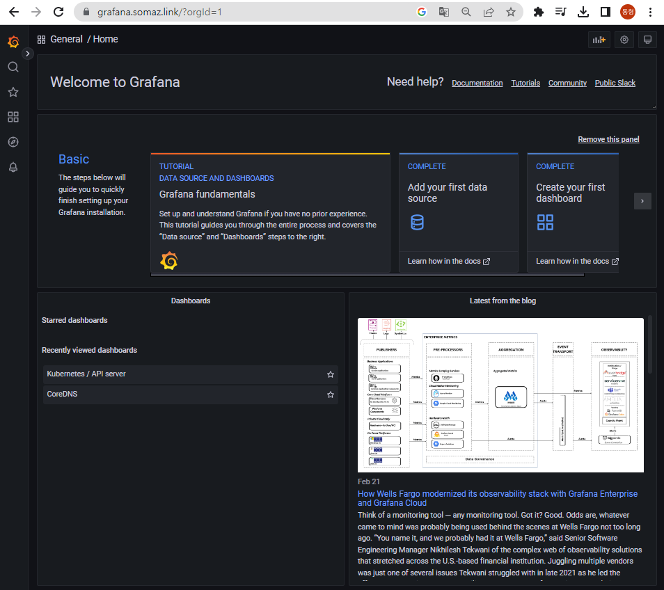Open Documentation help link
Image resolution: width=664 pixels, height=590 pixels.
coord(477,83)
